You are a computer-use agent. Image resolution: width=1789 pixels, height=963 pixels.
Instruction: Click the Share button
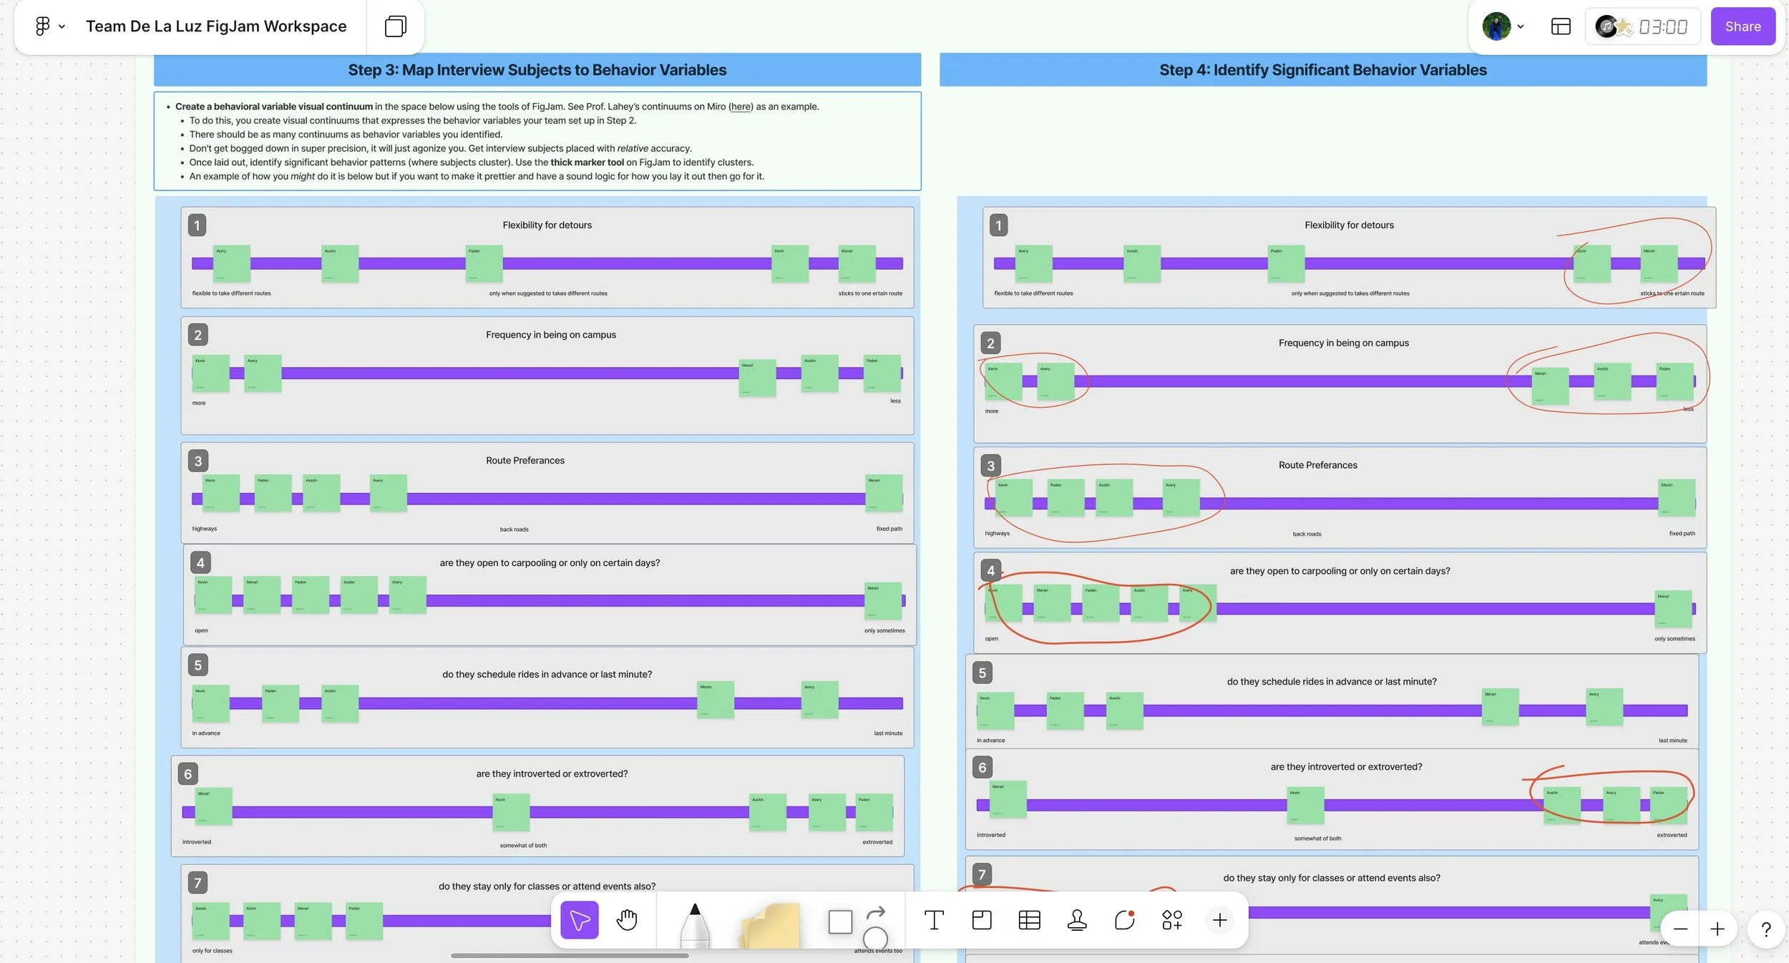(1742, 26)
